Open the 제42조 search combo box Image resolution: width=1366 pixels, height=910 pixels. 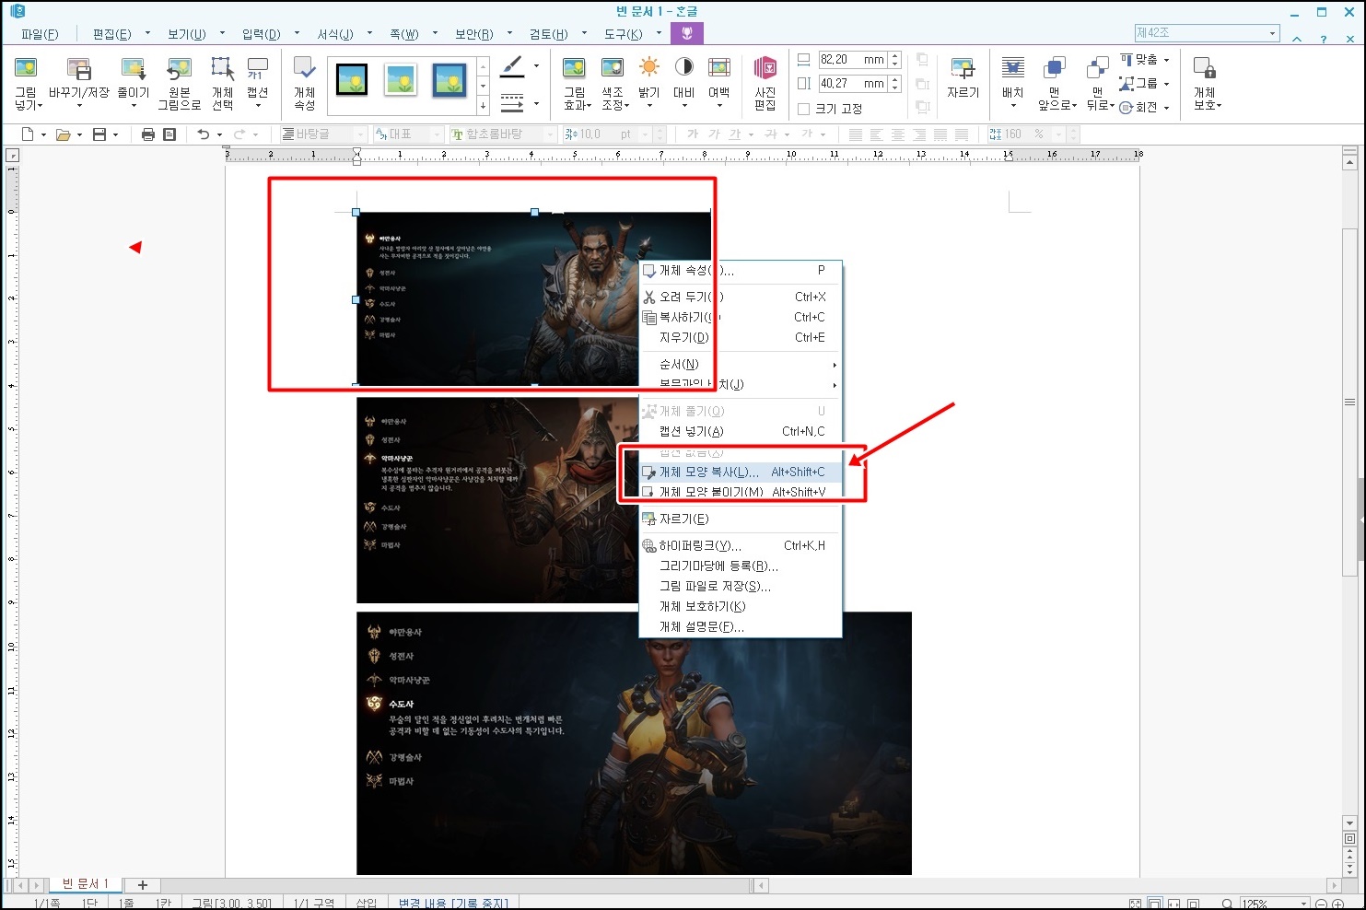point(1207,33)
